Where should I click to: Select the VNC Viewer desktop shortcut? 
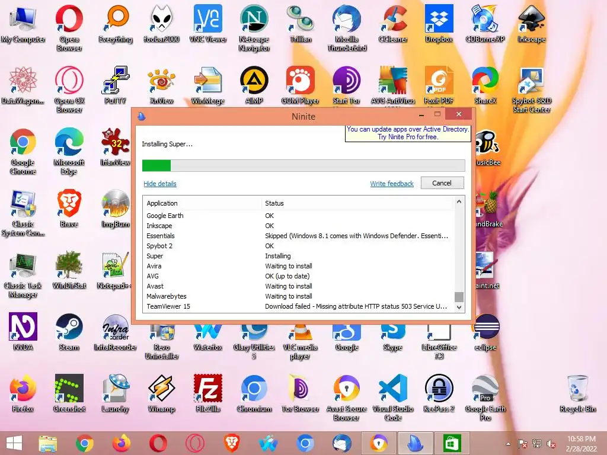pos(208,24)
